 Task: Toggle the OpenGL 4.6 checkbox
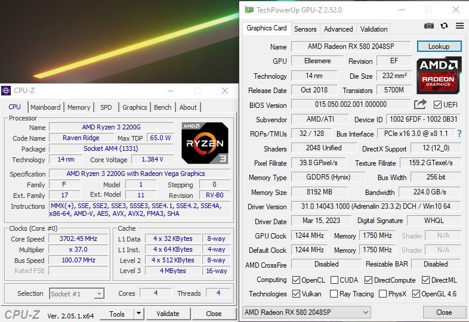pos(416,294)
